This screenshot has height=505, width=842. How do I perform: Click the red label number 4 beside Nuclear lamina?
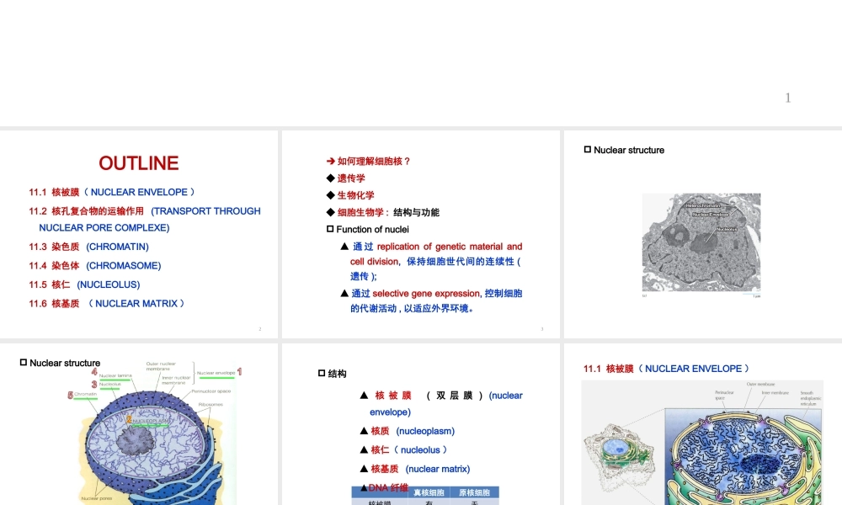click(94, 372)
